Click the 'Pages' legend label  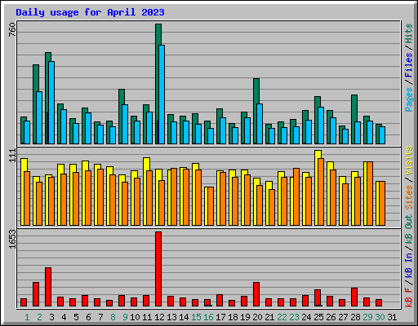(x=409, y=99)
